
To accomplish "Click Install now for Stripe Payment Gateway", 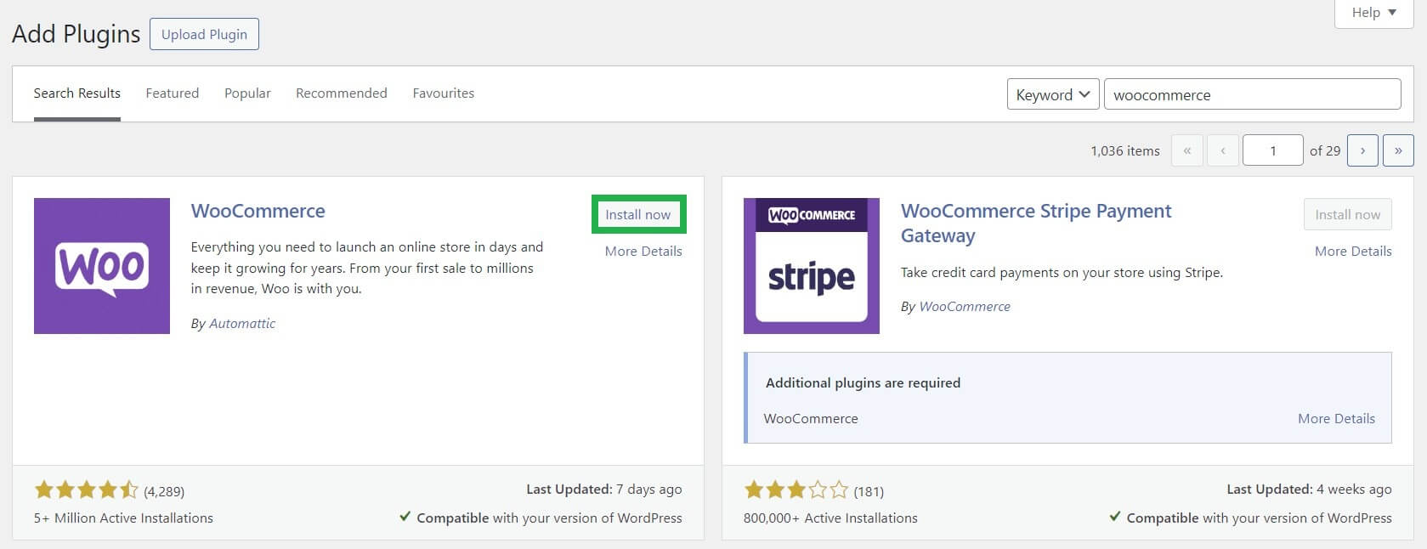I will point(1348,214).
